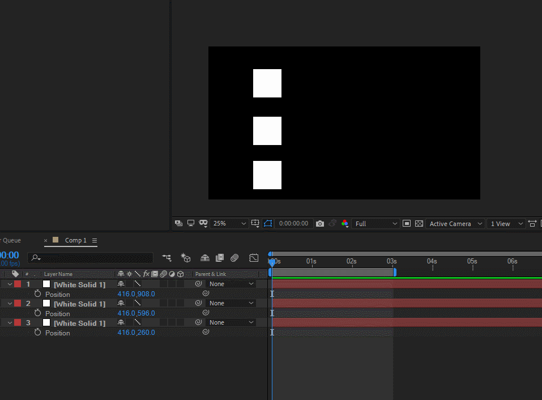The width and height of the screenshot is (542, 400).
Task: Open the 25% magnification dropdown
Action: (x=229, y=223)
